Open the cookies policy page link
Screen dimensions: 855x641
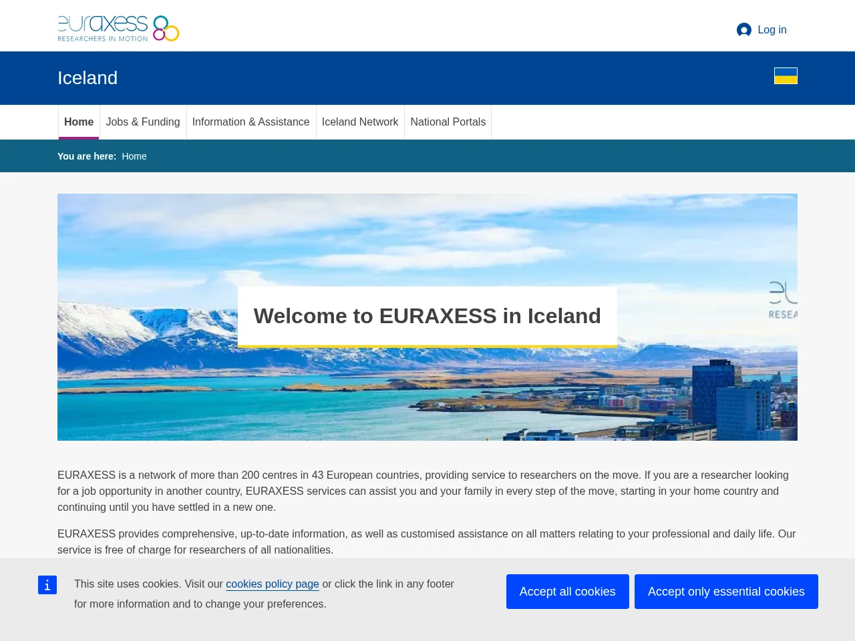(273, 584)
